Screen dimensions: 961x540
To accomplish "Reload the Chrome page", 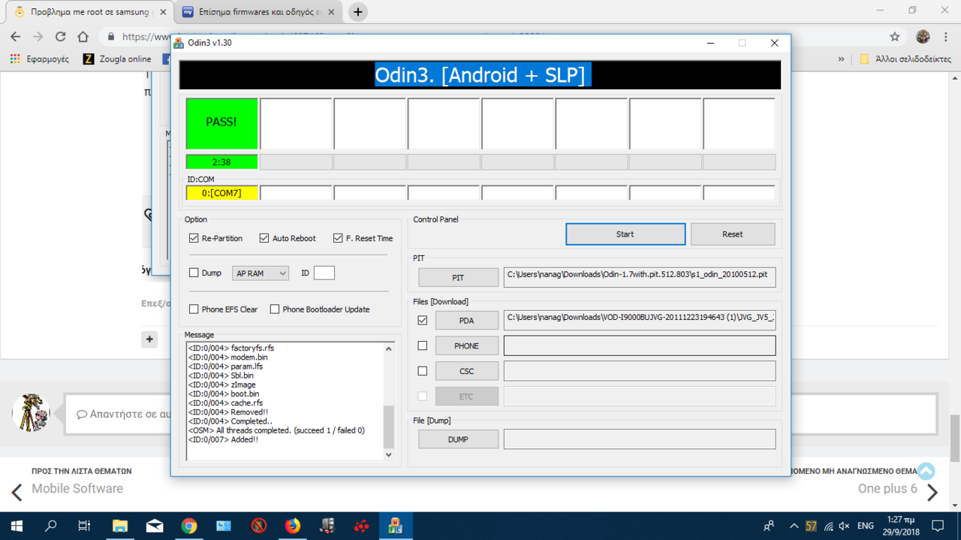I will (x=61, y=36).
